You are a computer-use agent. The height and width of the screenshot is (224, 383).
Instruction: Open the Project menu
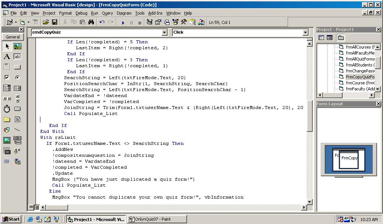49,13
